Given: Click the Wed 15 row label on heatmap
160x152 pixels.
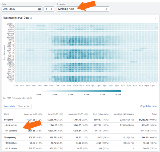Looking at the screenshot, I should [x=10, y=50].
